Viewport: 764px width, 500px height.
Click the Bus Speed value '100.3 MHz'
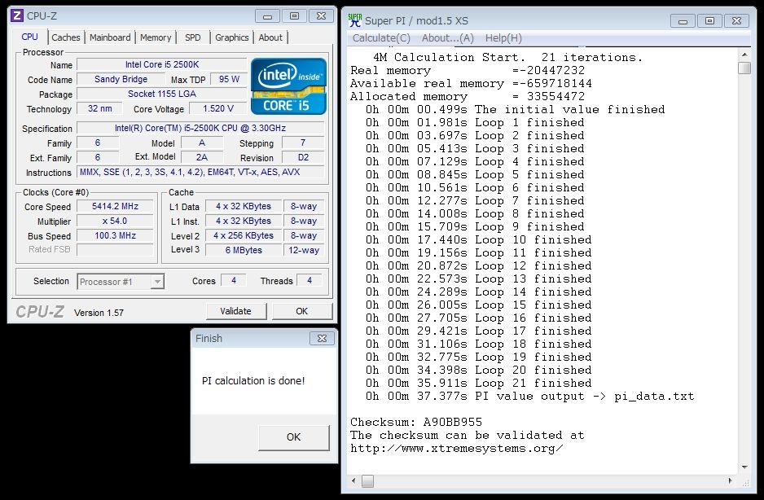[115, 235]
